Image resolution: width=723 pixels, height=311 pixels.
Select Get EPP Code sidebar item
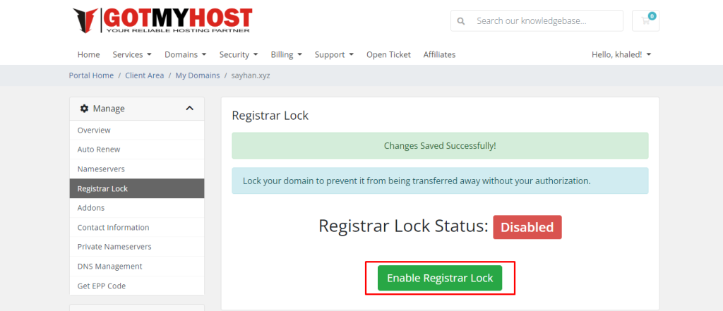102,286
